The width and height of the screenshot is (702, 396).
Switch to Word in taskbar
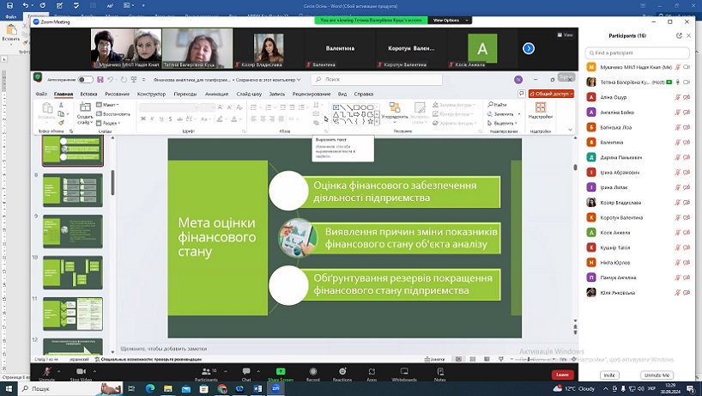tap(257, 388)
